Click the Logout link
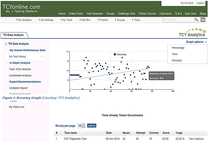The width and height of the screenshot is (208, 143). (200, 3)
